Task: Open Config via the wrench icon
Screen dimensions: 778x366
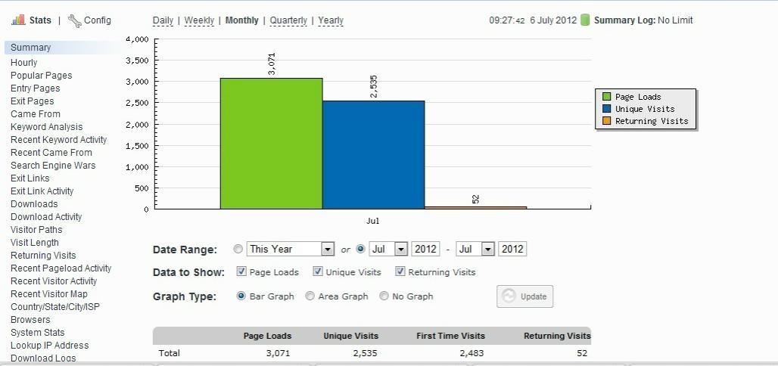Action: (x=74, y=21)
